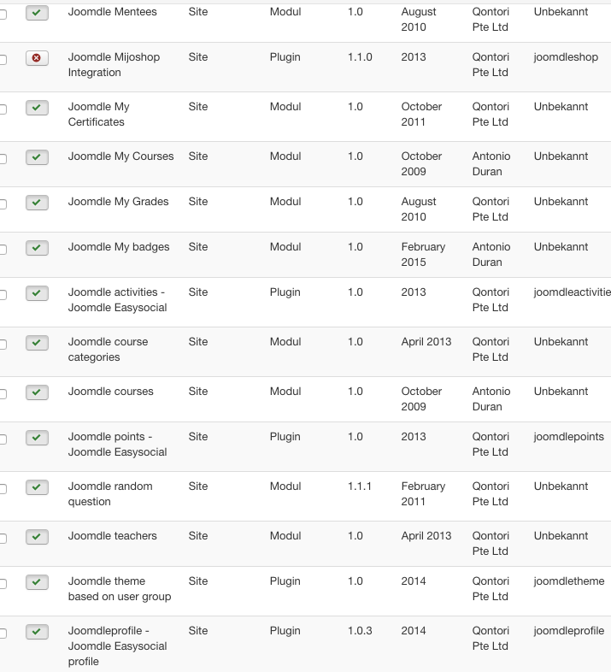
Task: Enable Joomdle Mijoshop Integration via red status icon
Action: click(37, 58)
